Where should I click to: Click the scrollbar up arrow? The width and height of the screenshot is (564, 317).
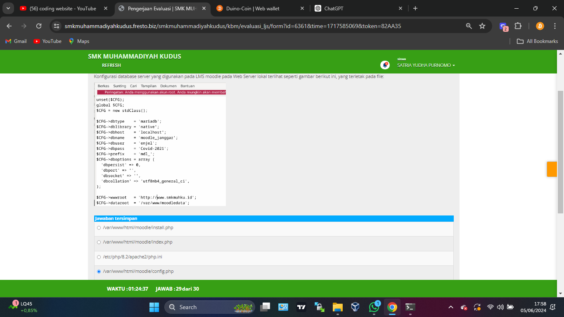point(561,53)
